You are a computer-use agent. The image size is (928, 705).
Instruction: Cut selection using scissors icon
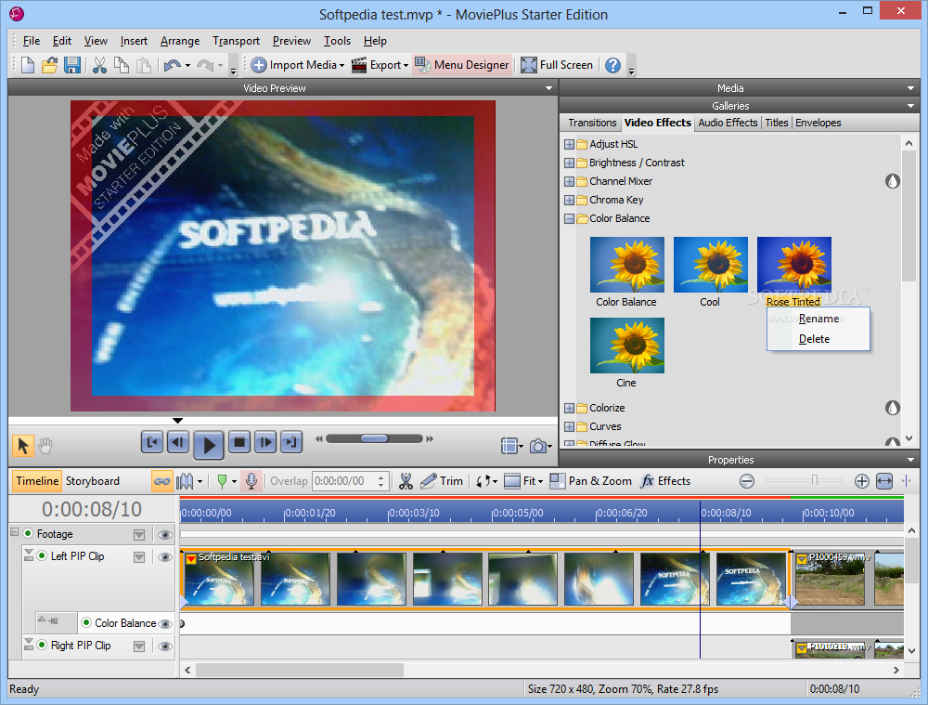(99, 65)
